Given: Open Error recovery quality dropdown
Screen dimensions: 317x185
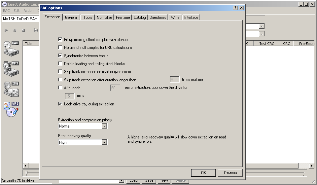Looking at the screenshot, I should (x=104, y=142).
